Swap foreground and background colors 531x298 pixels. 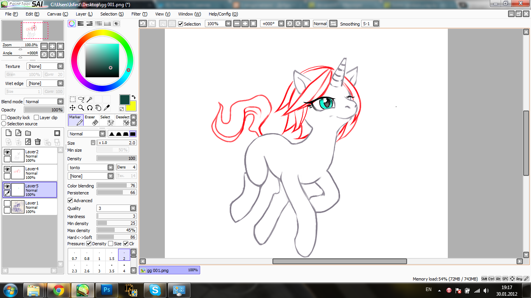pyautogui.click(x=133, y=97)
